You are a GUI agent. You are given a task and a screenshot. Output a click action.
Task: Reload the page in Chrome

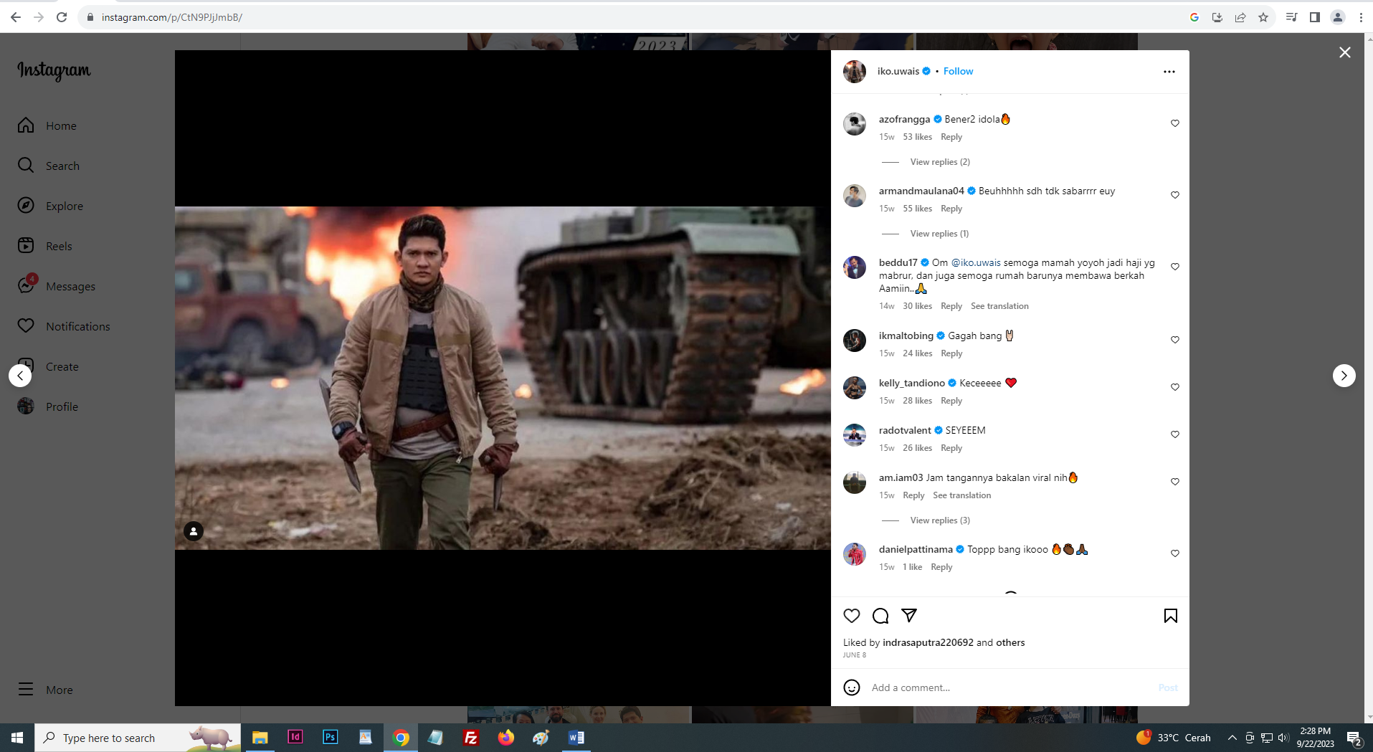[62, 17]
